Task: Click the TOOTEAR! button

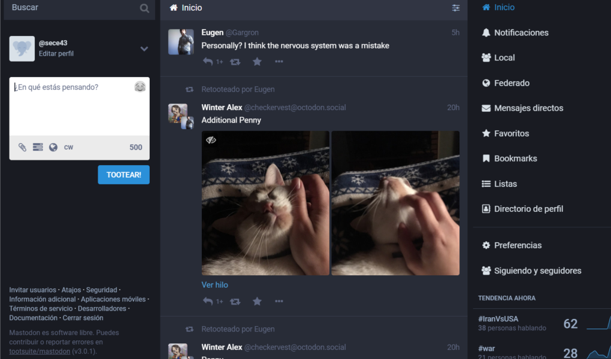Action: [x=123, y=175]
